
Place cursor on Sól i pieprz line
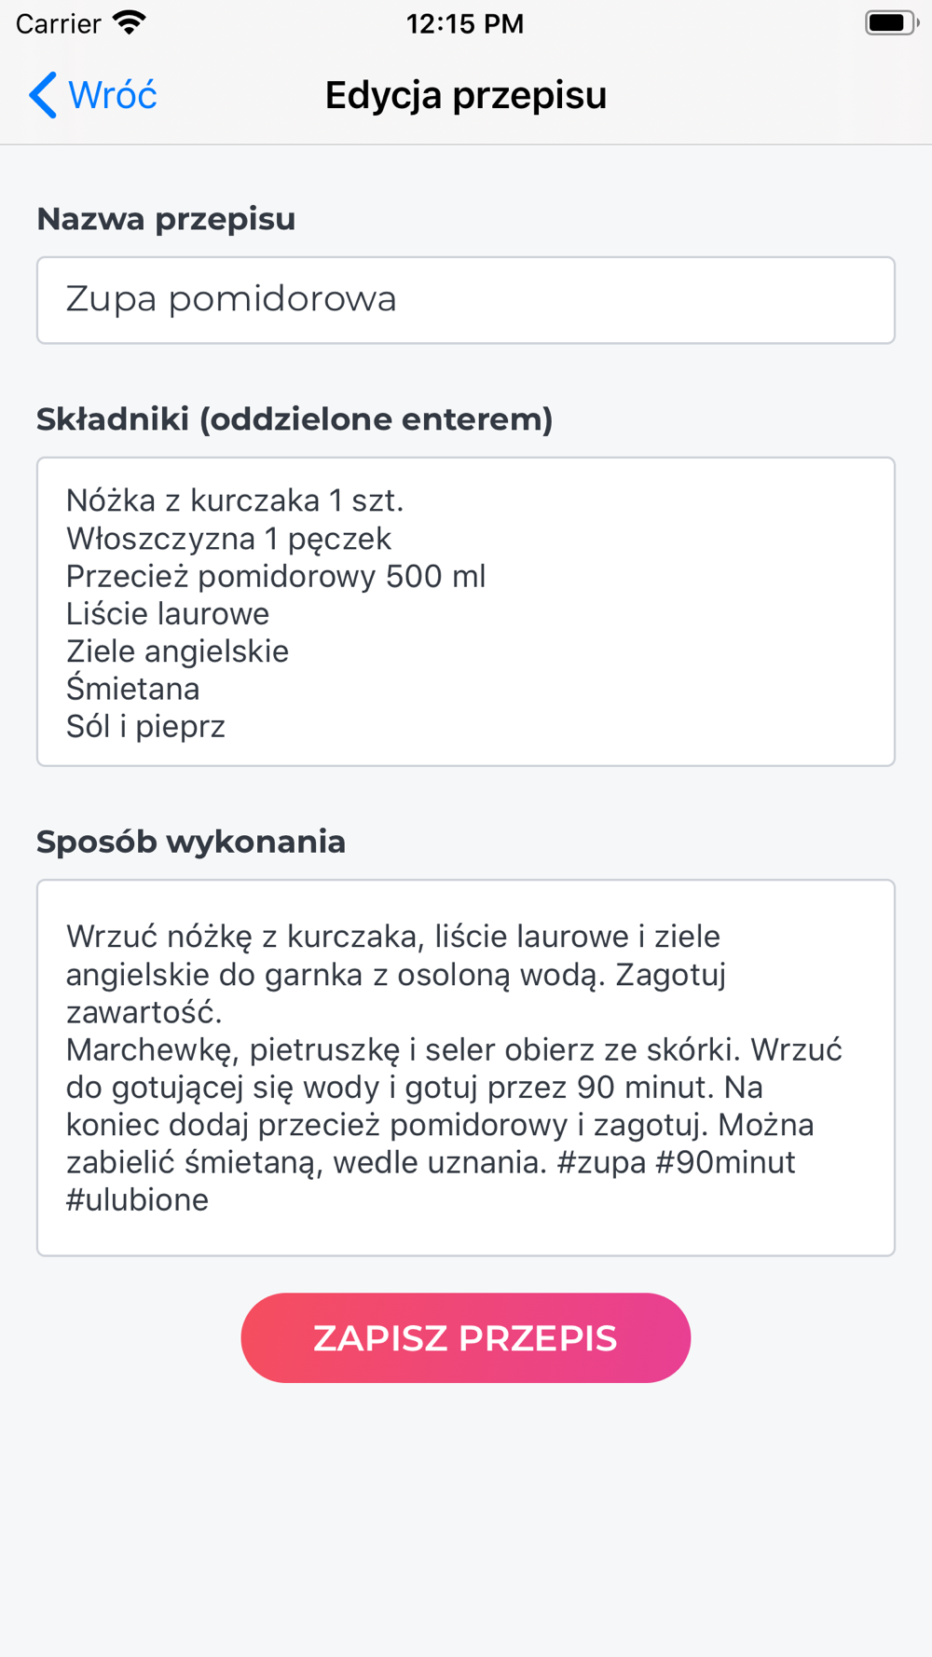145,726
